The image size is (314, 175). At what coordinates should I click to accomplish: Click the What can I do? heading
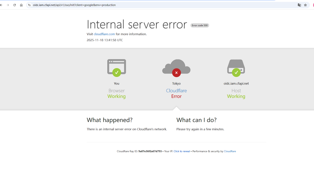pos(197,120)
